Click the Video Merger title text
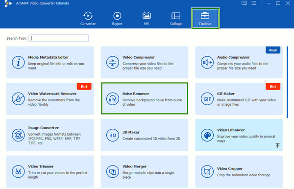The height and width of the screenshot is (189, 294). pos(134,166)
